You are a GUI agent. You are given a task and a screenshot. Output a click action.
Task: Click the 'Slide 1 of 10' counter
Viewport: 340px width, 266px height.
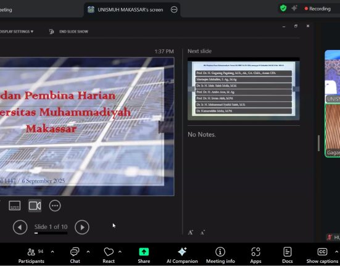click(51, 227)
